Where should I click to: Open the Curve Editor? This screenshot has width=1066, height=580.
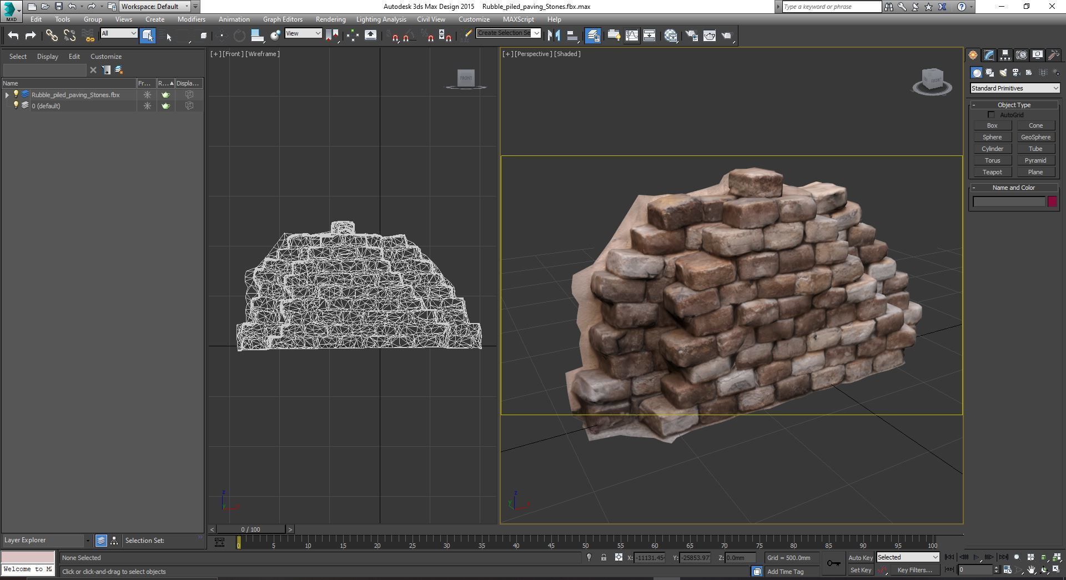[631, 36]
